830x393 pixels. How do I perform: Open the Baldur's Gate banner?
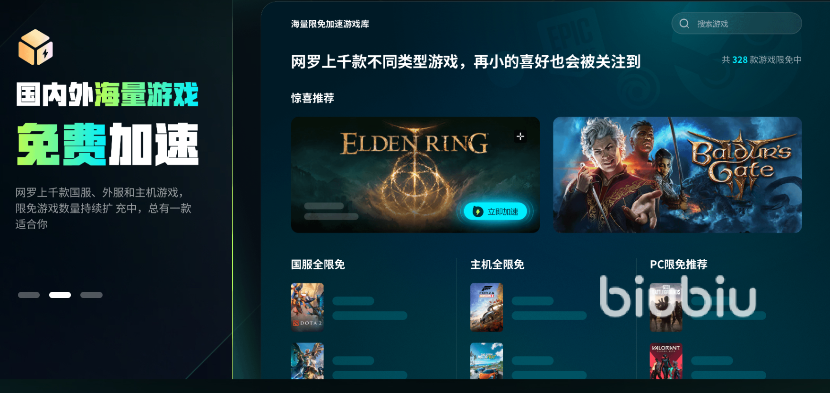[x=677, y=175]
